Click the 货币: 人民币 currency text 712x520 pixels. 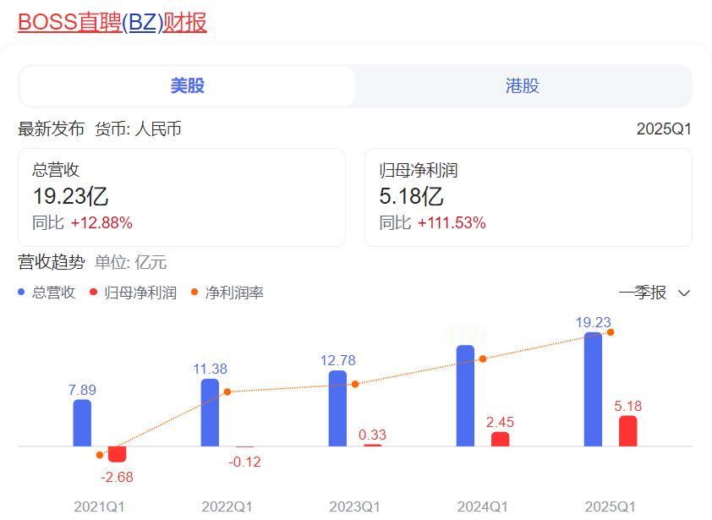tap(138, 129)
